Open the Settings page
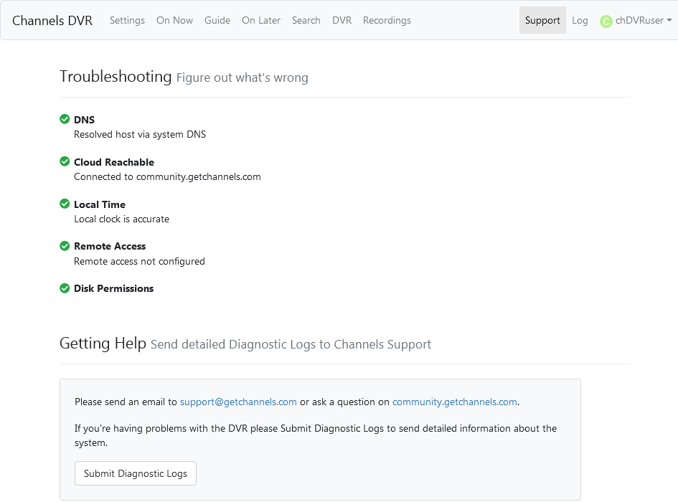 (x=127, y=20)
